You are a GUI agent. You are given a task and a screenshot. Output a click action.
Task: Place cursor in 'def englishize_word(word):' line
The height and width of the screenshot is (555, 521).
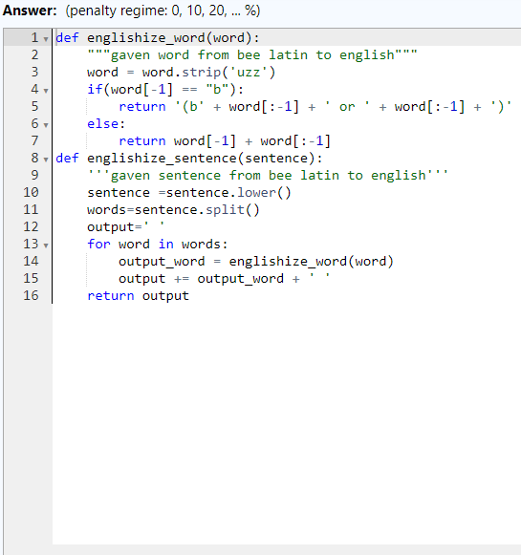coord(158,37)
